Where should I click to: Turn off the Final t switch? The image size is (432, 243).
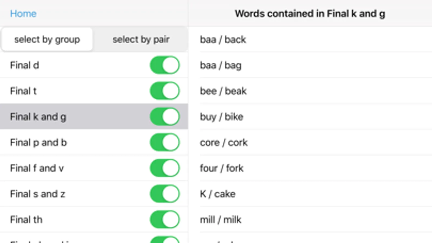[x=165, y=91]
